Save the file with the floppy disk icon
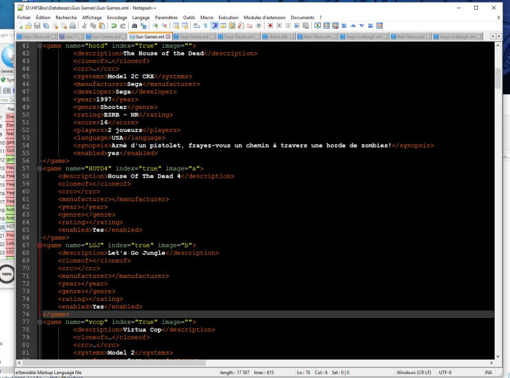Image resolution: width=510 pixels, height=378 pixels. (37, 25)
